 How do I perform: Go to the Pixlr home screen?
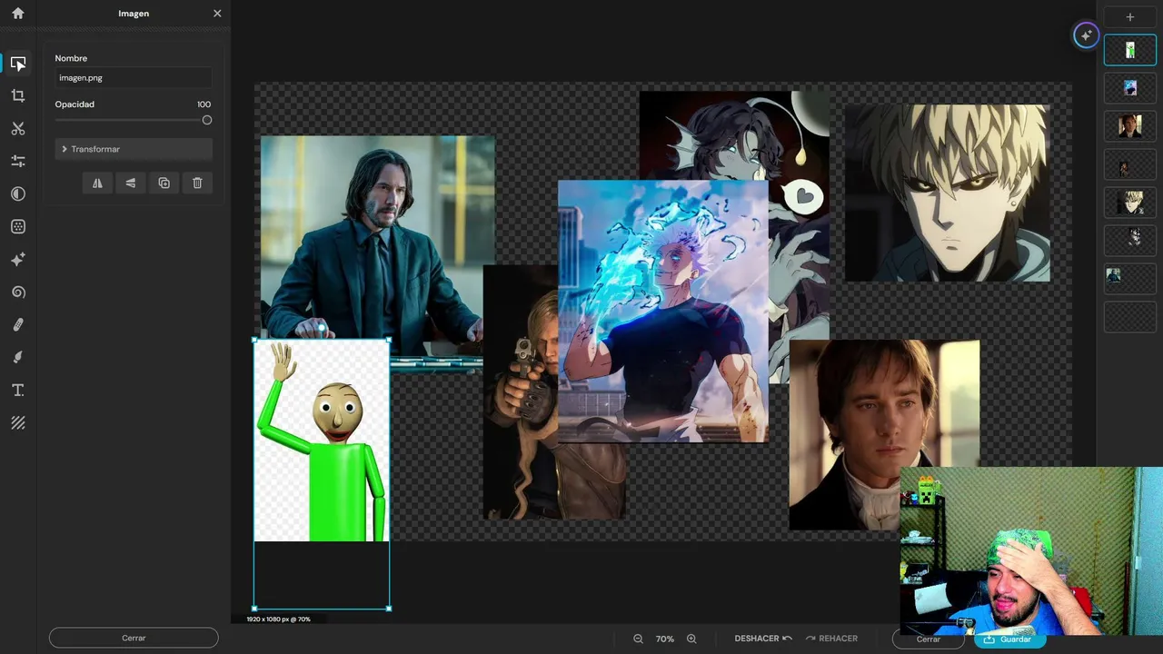[18, 14]
